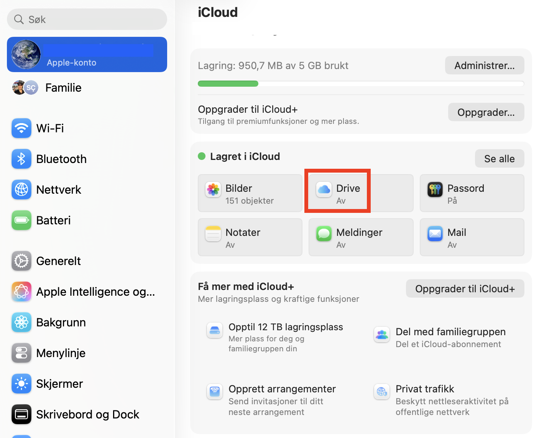Click the Notater notes icon
Viewport: 539px width, 438px height.
(213, 234)
